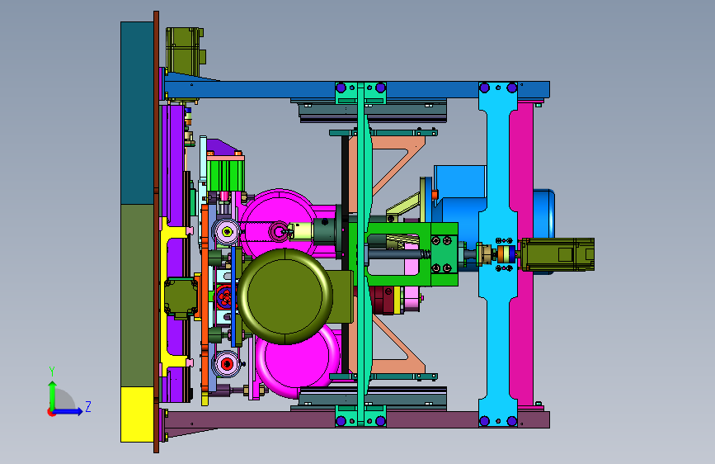Select the yellow block at bottom-left corner
This screenshot has height=464, width=715.
point(137,414)
